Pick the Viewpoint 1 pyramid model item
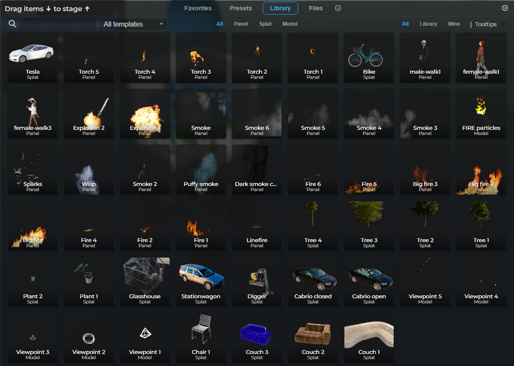This screenshot has height=366, width=514. (145, 338)
